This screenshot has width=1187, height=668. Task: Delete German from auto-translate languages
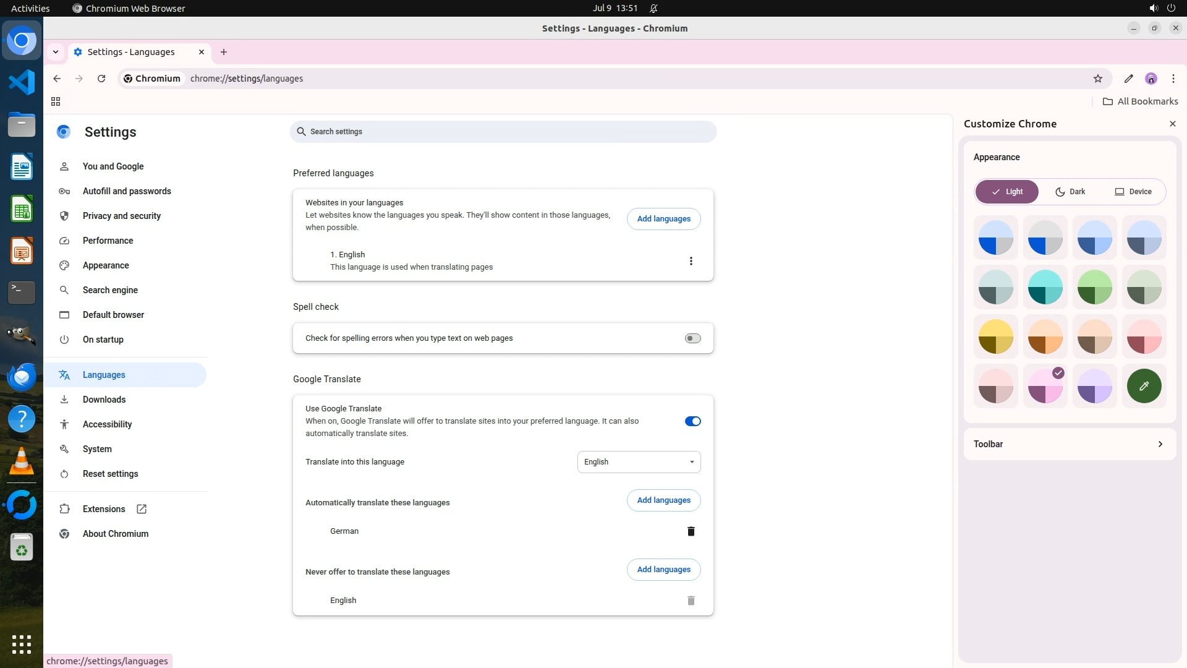coord(691,531)
